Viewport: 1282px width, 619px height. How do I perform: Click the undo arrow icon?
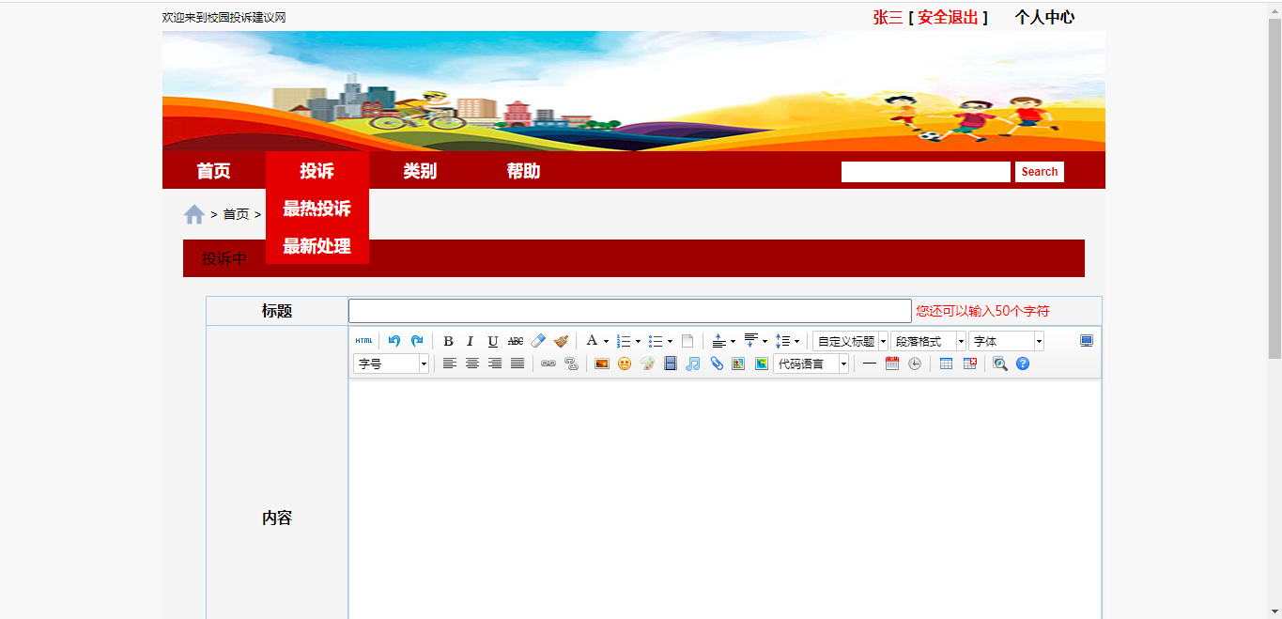coord(394,341)
